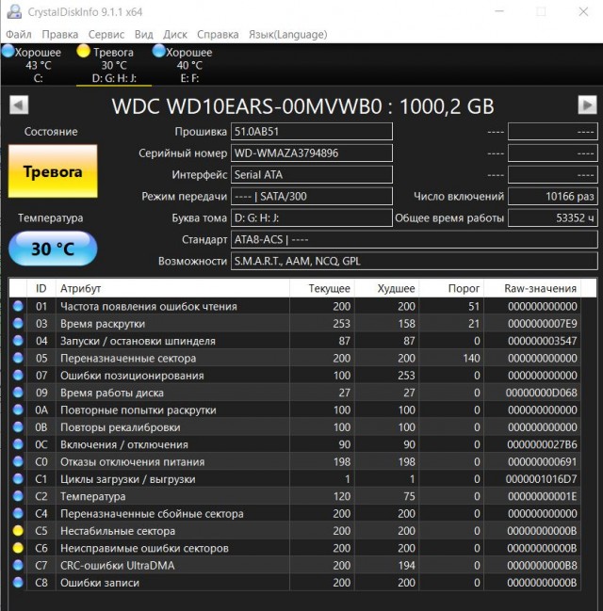
Task: Click the raw value 000001016D7
Action: [542, 479]
